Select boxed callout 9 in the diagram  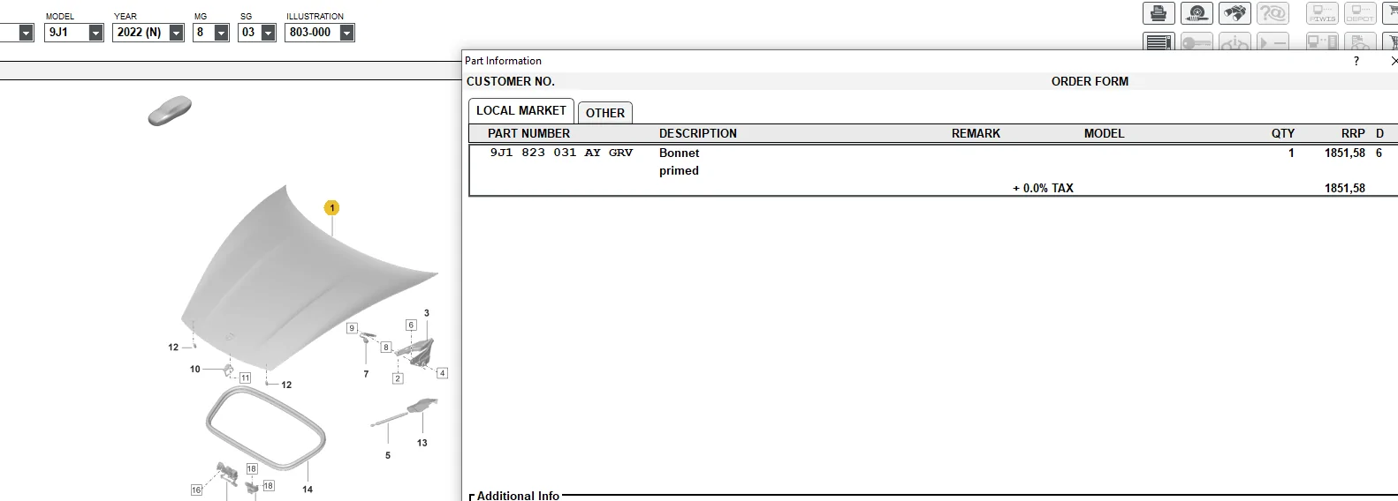click(352, 328)
